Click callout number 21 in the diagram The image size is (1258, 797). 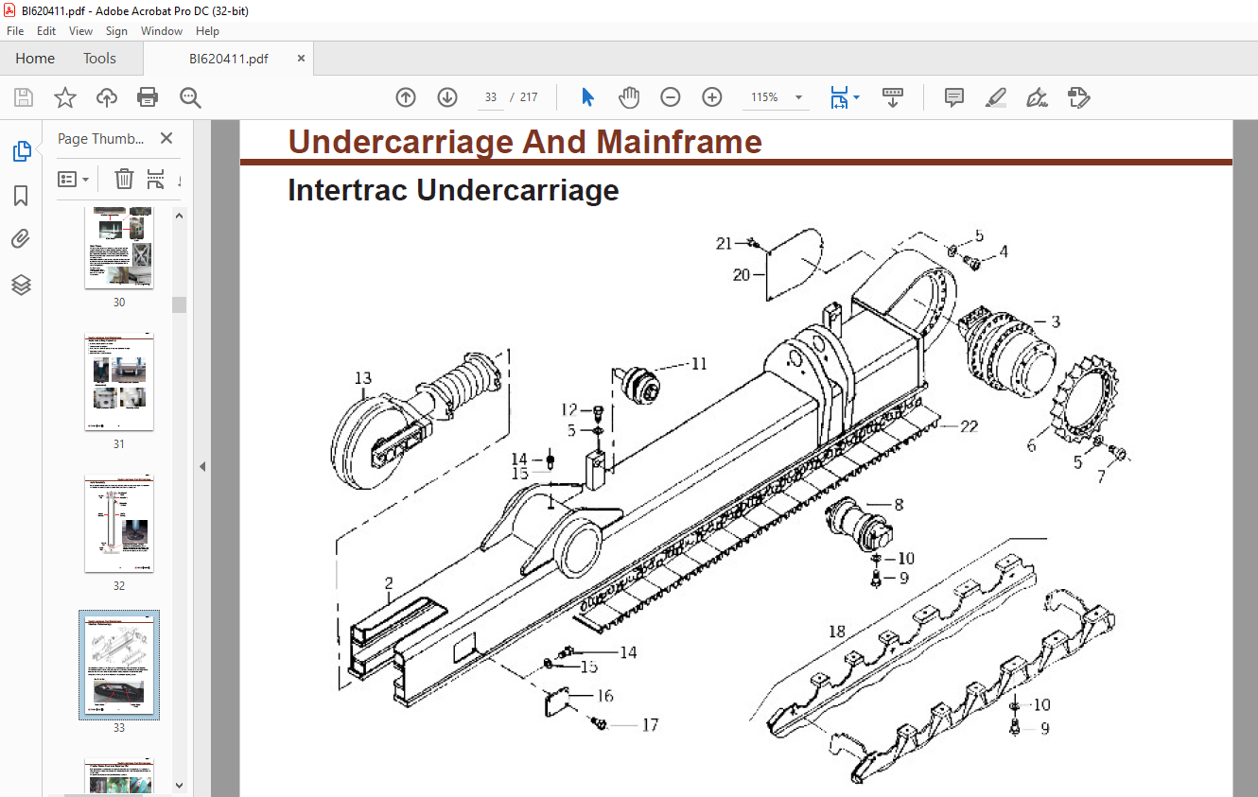(725, 244)
